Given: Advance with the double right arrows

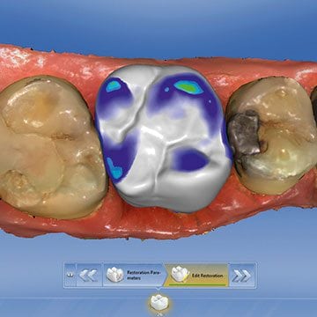Looking at the screenshot, I should point(242,276).
